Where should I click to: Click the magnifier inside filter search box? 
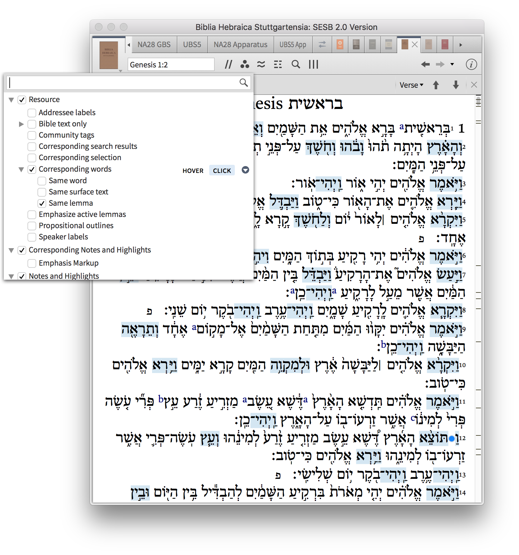(x=244, y=82)
